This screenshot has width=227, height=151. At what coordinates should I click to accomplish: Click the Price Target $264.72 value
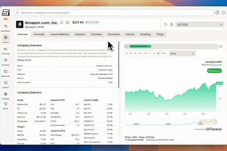click(x=75, y=135)
